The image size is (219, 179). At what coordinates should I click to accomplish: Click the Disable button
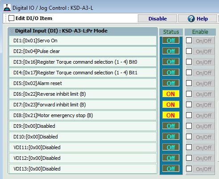[x=157, y=19]
